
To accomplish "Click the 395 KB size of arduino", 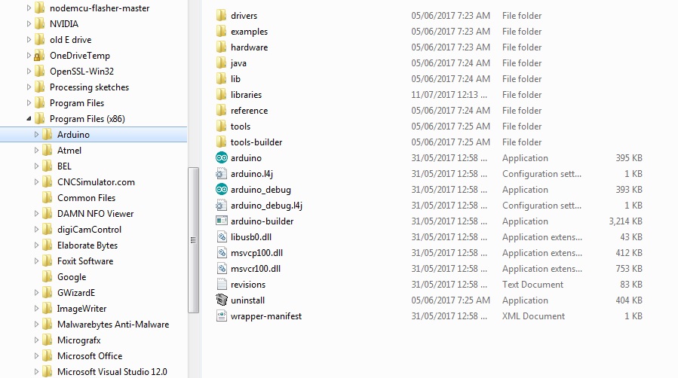I will pos(629,158).
